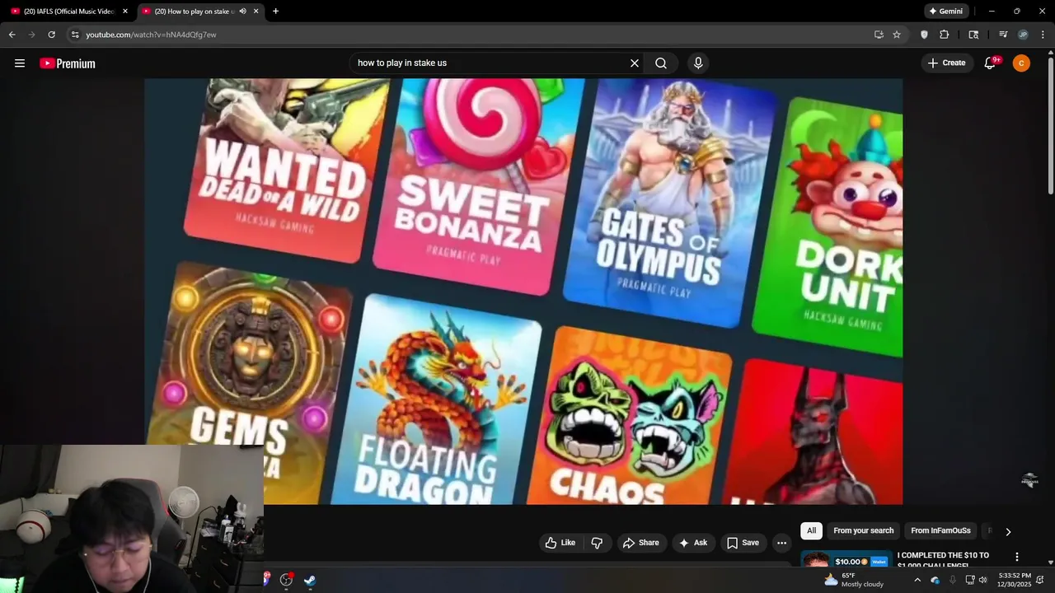The height and width of the screenshot is (593, 1055).
Task: Close the IAFLS music video tab
Action: pyautogui.click(x=125, y=11)
